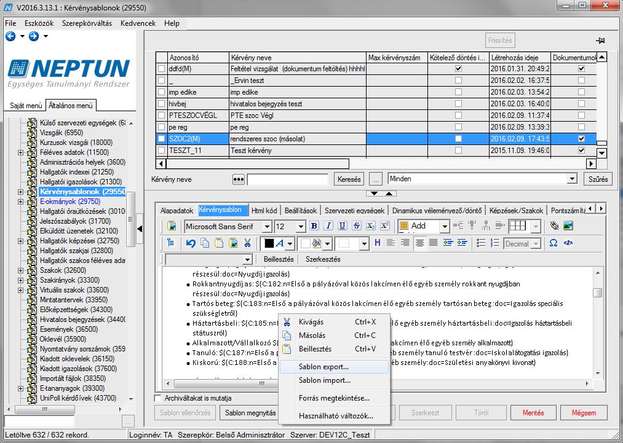The width and height of the screenshot is (623, 443).
Task: Expand the Féléves adatok tree node
Action: coord(20,152)
